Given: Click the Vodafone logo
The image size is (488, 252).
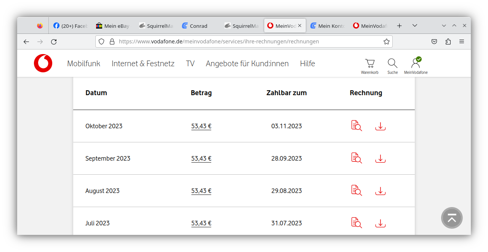Looking at the screenshot, I should tap(43, 63).
